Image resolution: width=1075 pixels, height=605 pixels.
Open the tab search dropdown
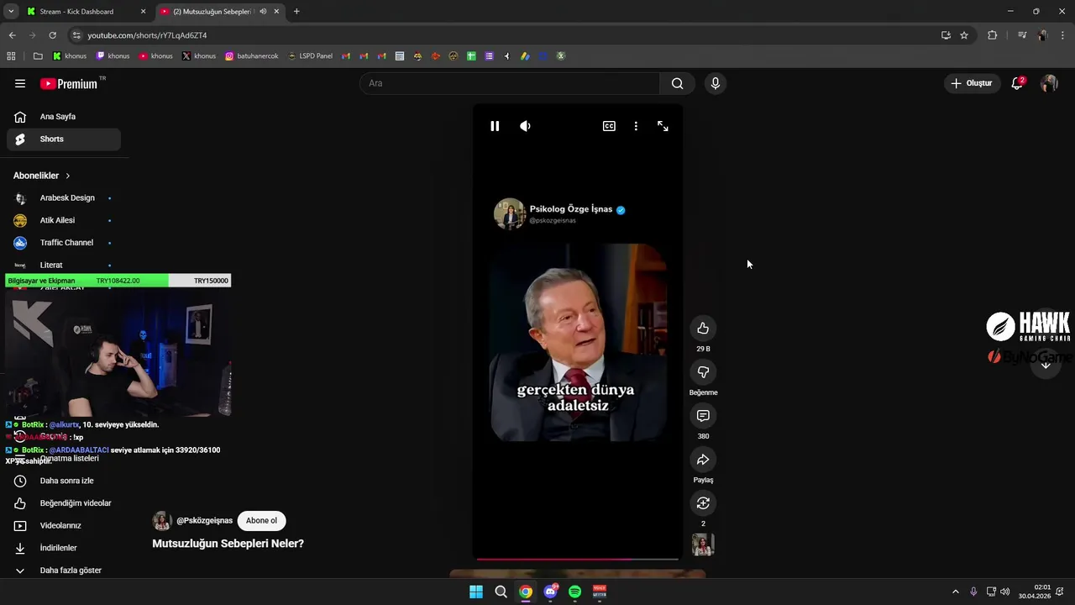click(11, 12)
